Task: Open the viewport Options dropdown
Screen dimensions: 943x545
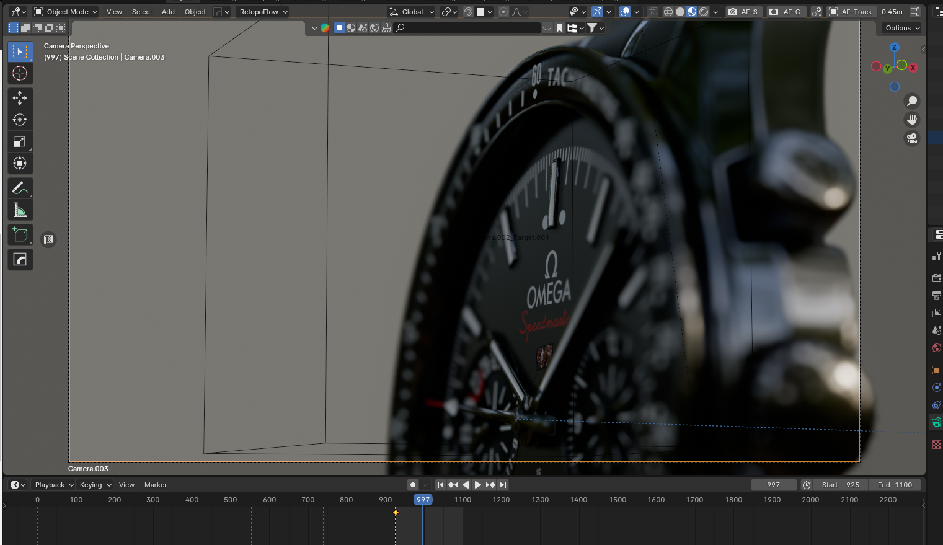Action: tap(902, 28)
